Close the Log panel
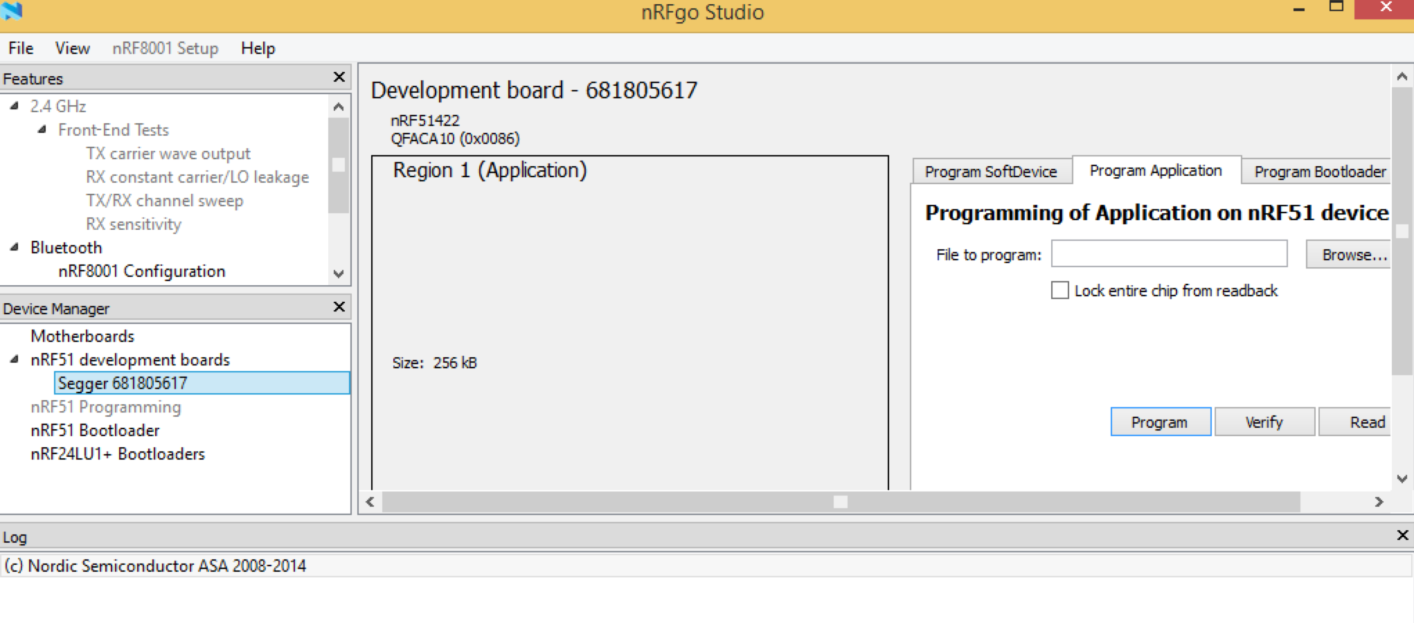The height and width of the screenshot is (623, 1414). tap(1402, 535)
